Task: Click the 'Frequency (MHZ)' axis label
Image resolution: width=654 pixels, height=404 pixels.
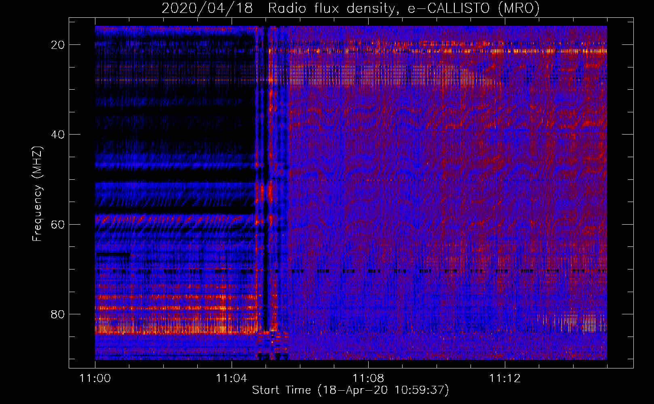Action: coord(37,194)
